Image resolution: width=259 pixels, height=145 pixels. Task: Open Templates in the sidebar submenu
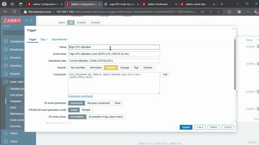pos(16,101)
